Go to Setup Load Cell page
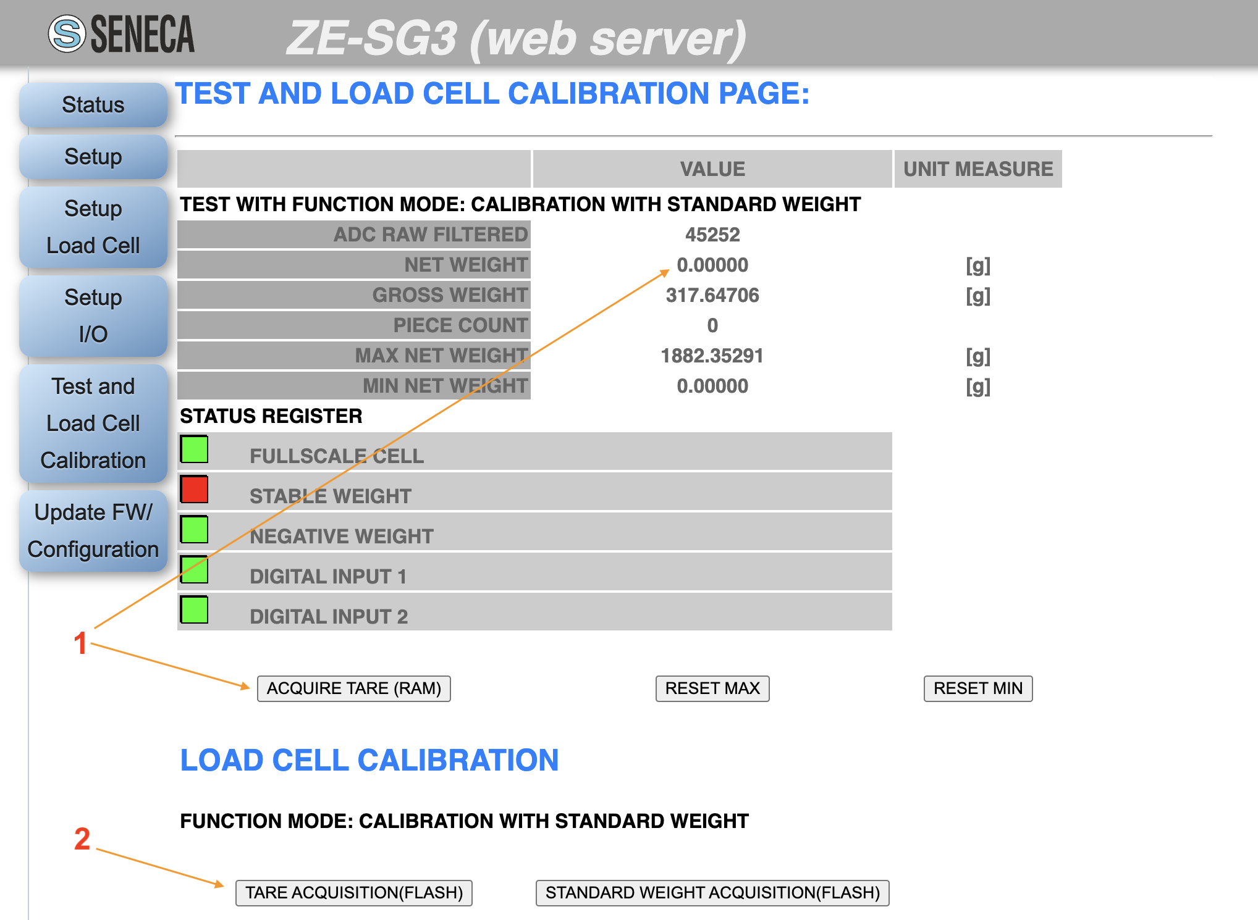This screenshot has width=1258, height=920. (93, 227)
